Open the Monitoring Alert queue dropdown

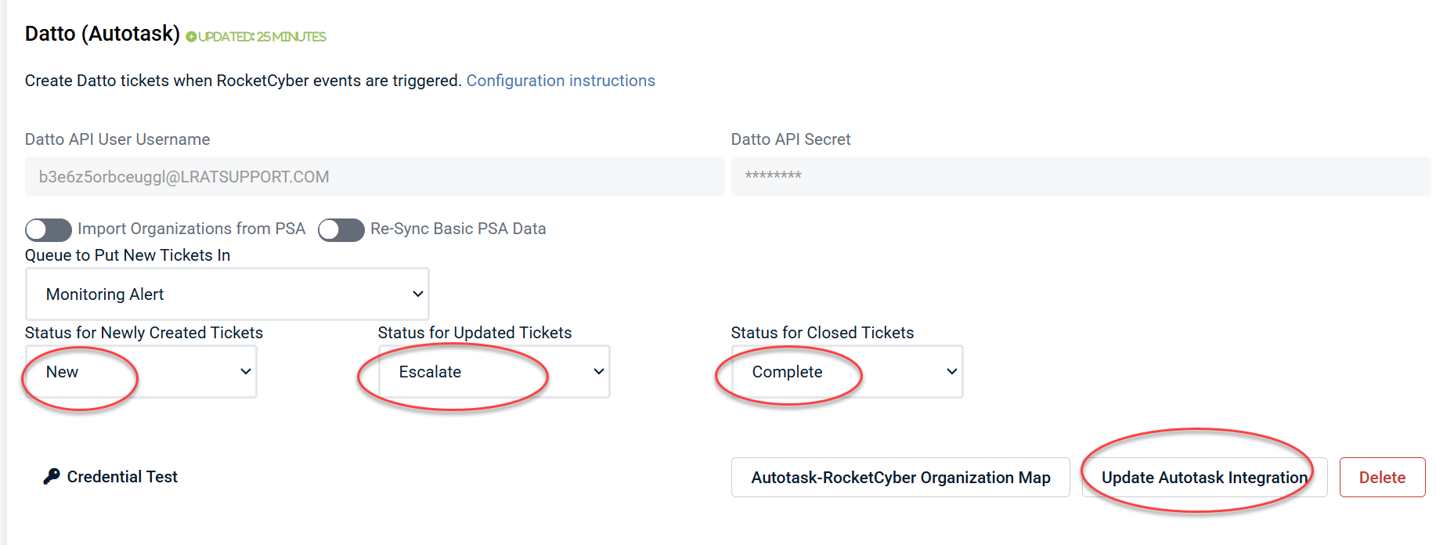(227, 294)
